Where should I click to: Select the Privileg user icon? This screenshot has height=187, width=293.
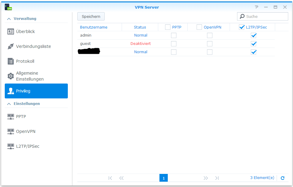coord(11,91)
